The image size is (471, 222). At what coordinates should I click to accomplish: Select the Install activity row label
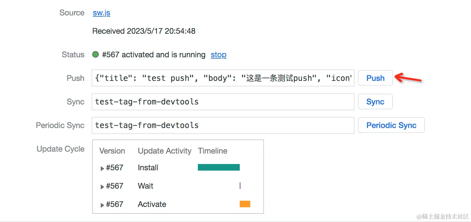coord(148,168)
